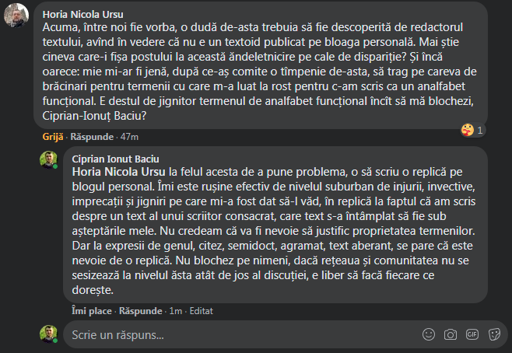Attach a photo using camera icon
Viewport: 512px width, 353px height.
coord(450,334)
